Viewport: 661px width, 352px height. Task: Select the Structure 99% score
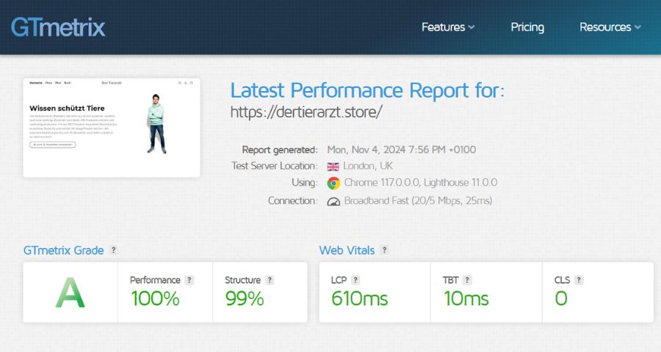[244, 298]
